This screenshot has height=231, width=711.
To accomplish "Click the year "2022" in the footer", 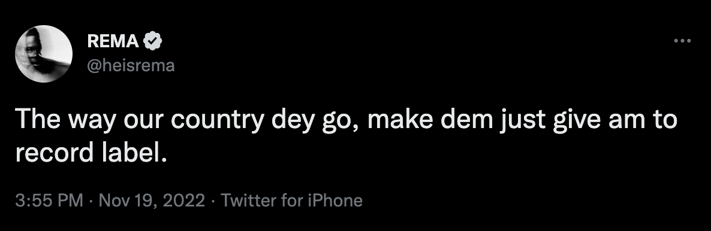I will pyautogui.click(x=183, y=200).
